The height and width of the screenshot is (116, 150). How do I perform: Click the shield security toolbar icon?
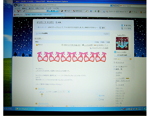(62, 11)
